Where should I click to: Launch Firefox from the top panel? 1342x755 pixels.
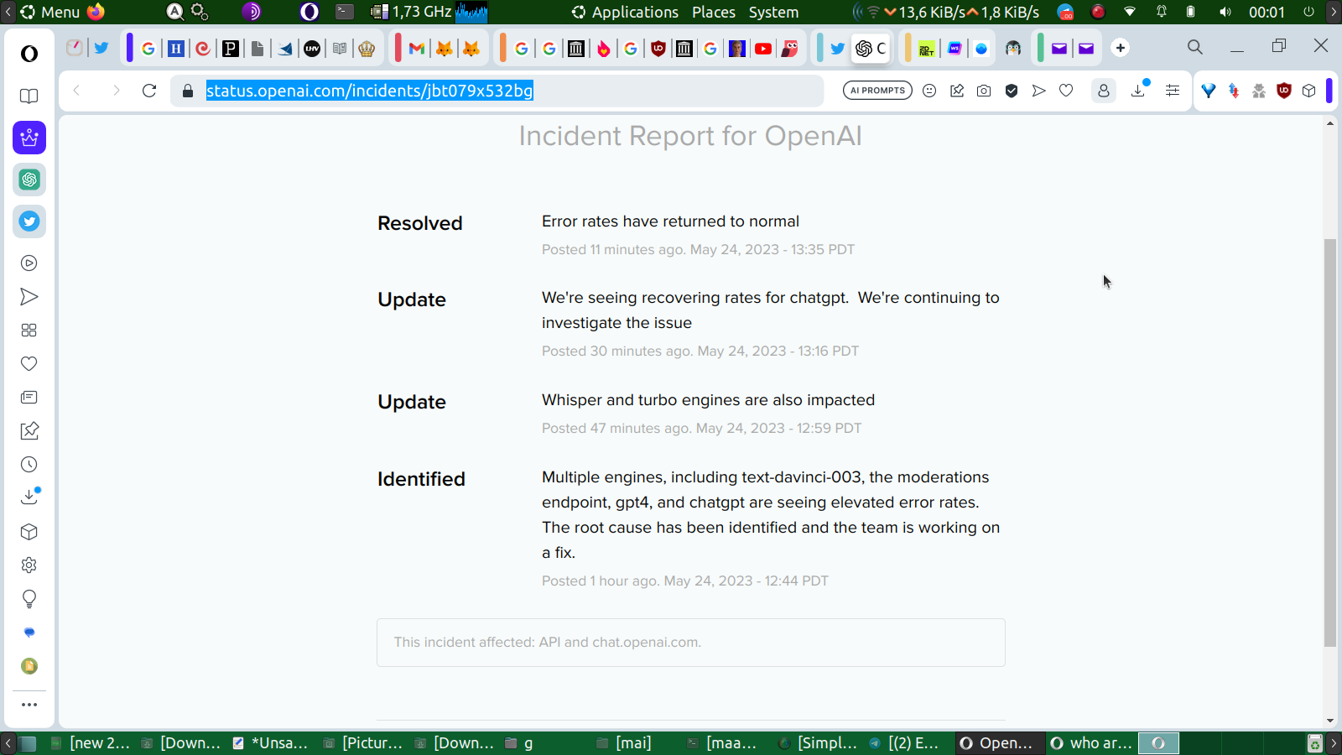click(96, 12)
